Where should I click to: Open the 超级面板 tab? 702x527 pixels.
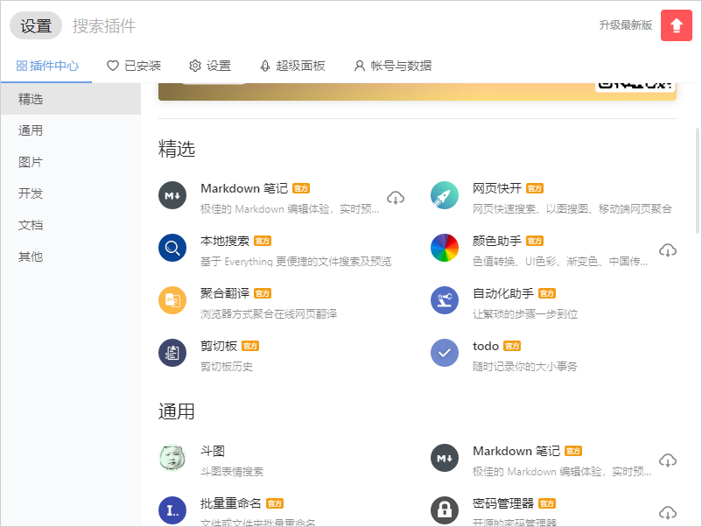(x=291, y=66)
